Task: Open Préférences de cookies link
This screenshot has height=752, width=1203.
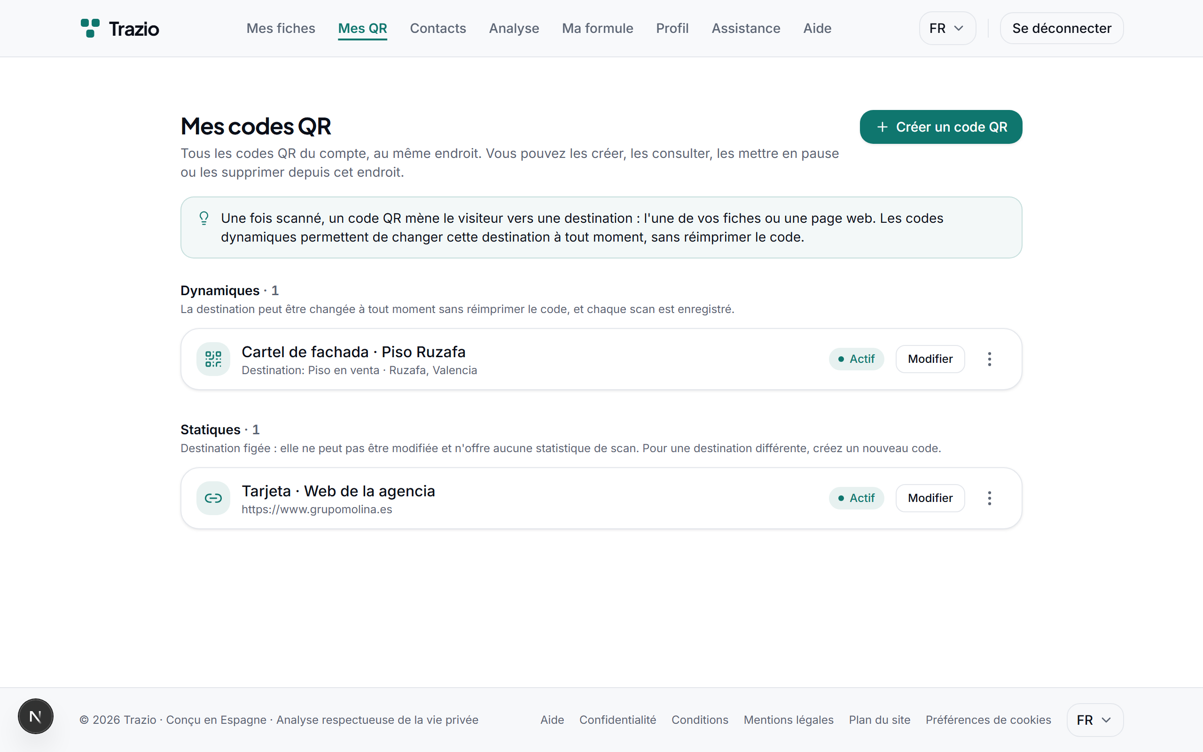Action: coord(988,720)
